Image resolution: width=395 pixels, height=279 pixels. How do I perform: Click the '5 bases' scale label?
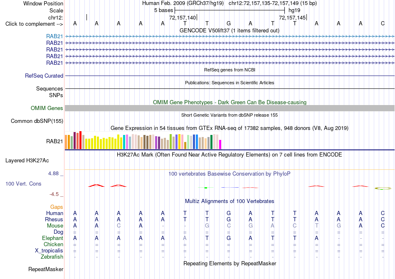(164, 10)
